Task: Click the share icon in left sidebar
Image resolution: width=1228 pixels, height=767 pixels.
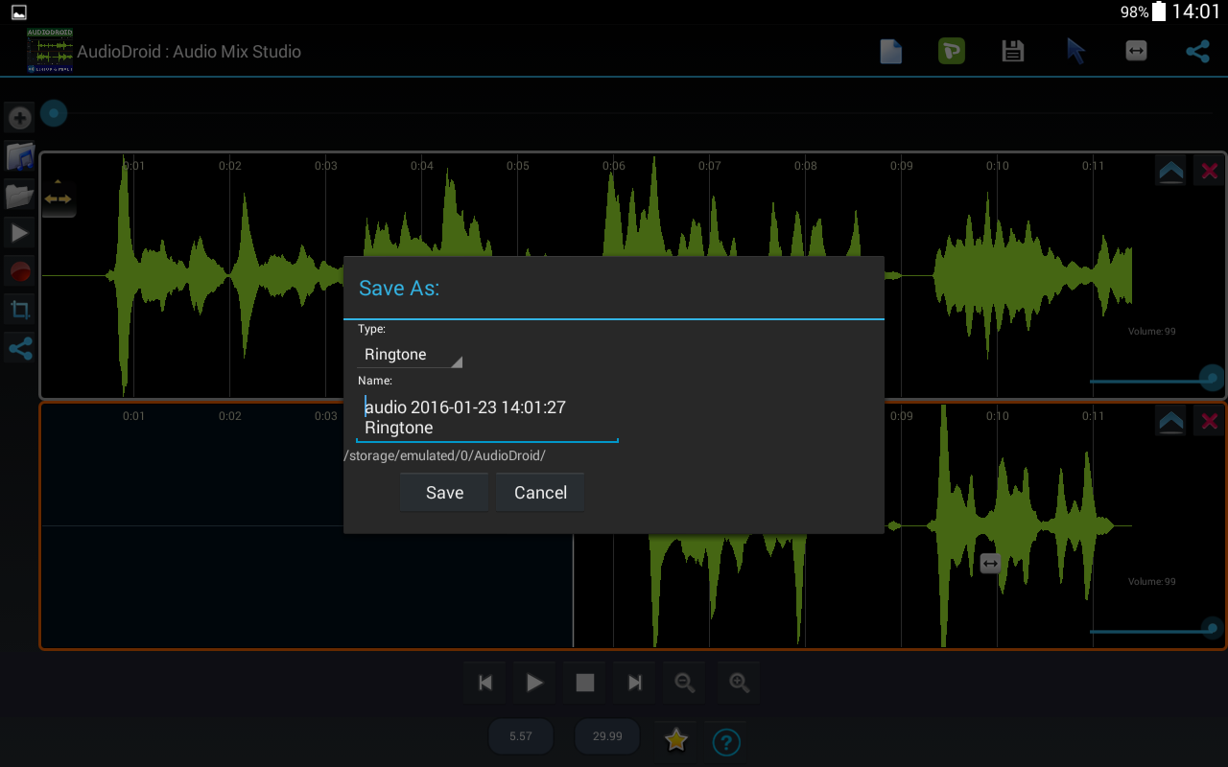Action: pos(19,348)
